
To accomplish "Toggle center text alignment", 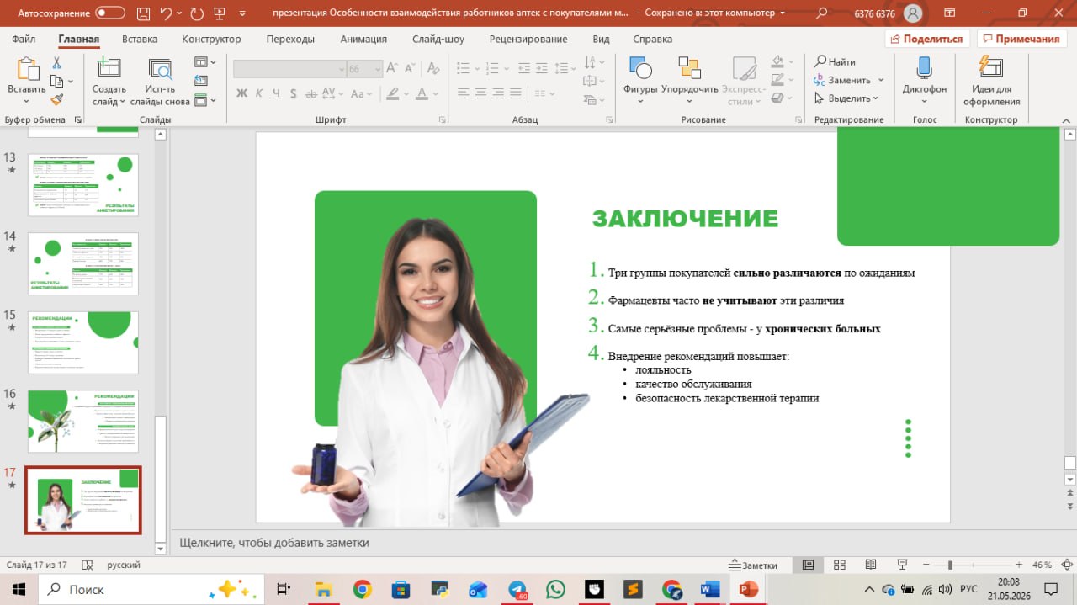I will [x=480, y=93].
